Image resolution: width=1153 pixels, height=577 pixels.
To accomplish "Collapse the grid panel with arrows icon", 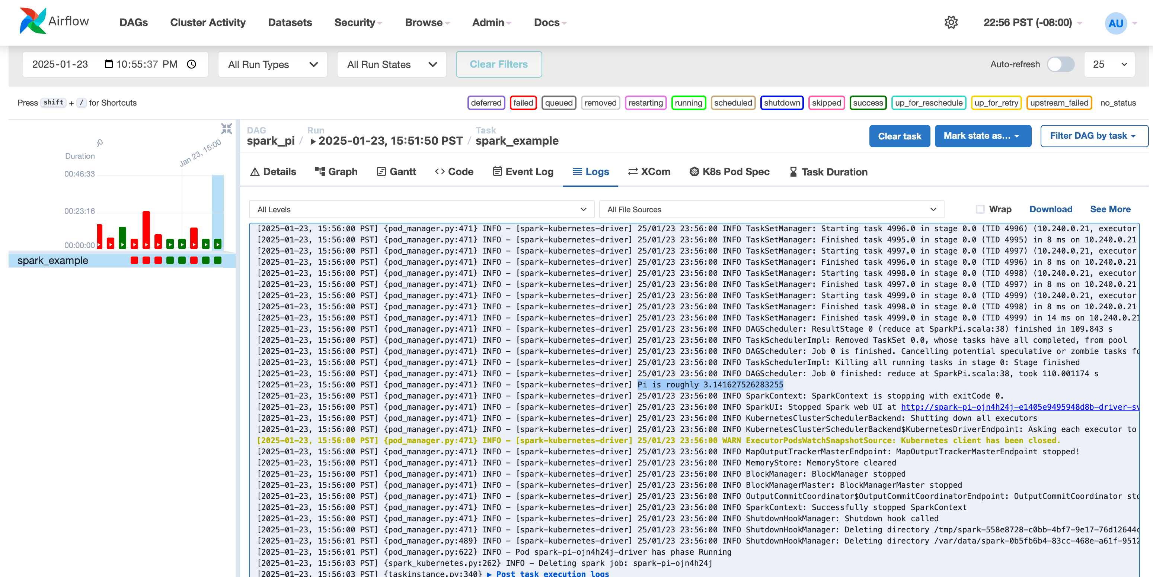I will coord(227,129).
